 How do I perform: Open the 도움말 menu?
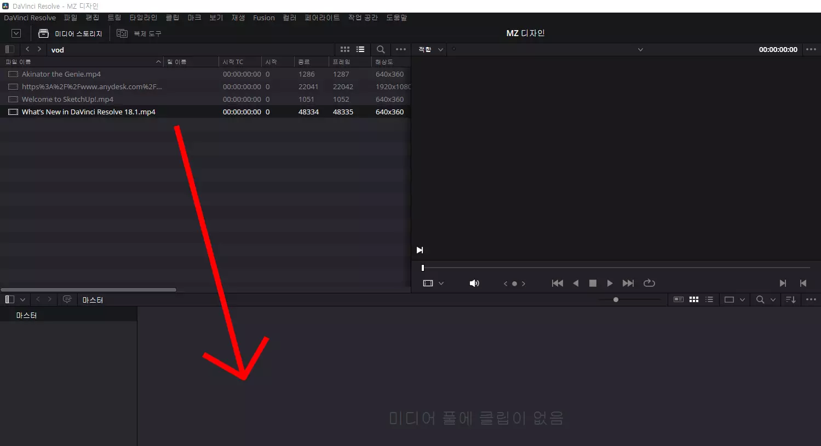(397, 18)
